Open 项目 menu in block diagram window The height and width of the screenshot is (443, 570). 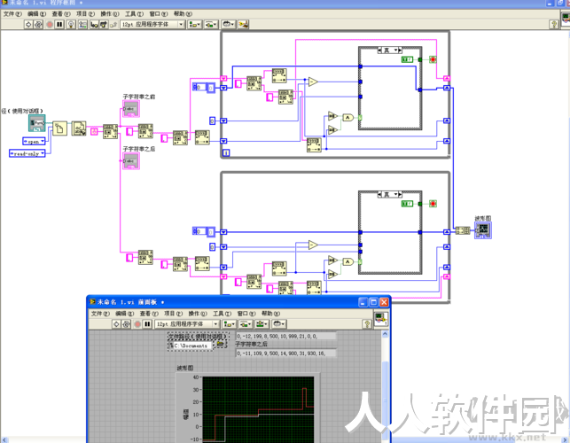pyautogui.click(x=85, y=14)
